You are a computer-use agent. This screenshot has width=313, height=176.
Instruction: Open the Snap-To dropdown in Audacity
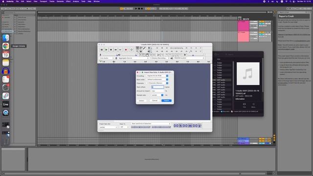(124, 127)
